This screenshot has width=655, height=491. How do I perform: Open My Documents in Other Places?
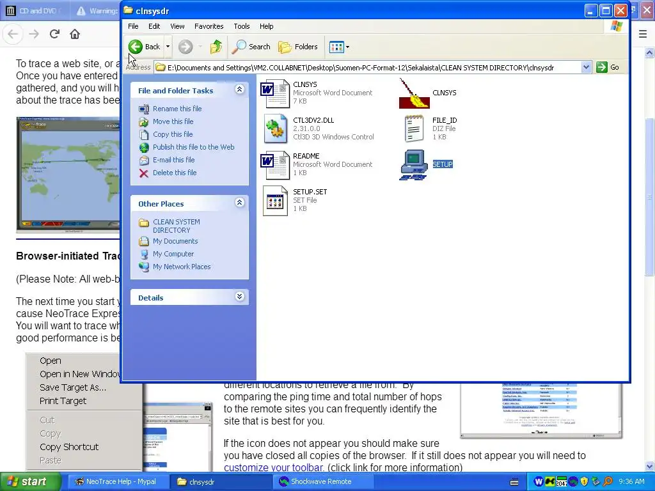point(175,241)
